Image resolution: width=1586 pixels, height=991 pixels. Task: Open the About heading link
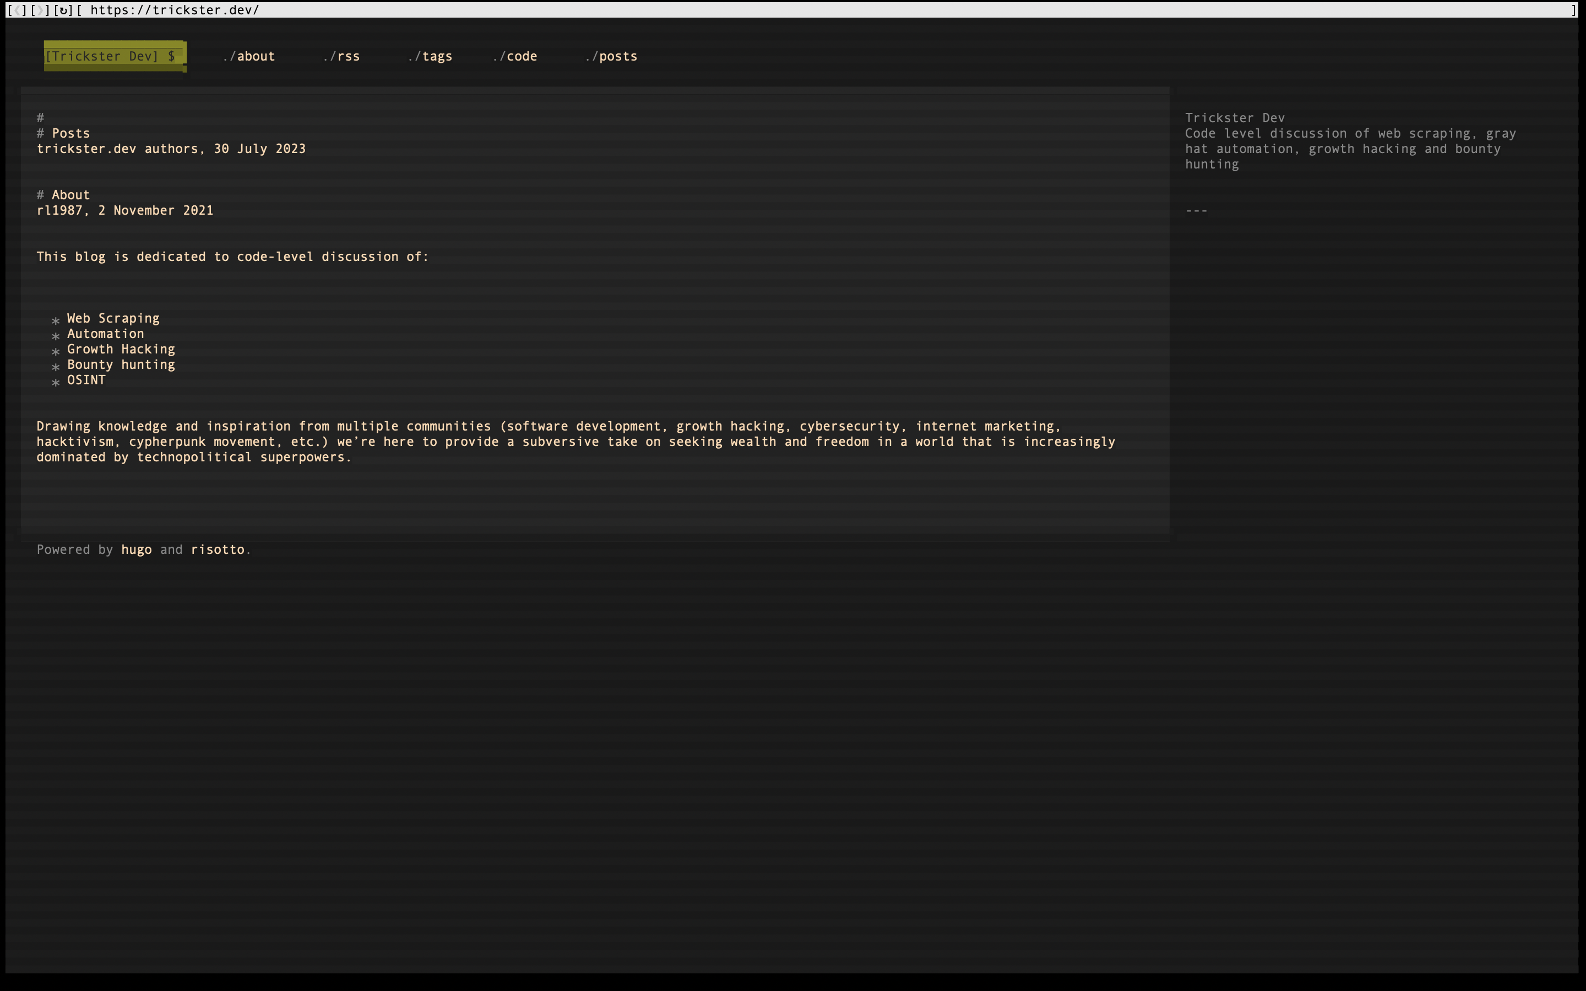pos(71,195)
